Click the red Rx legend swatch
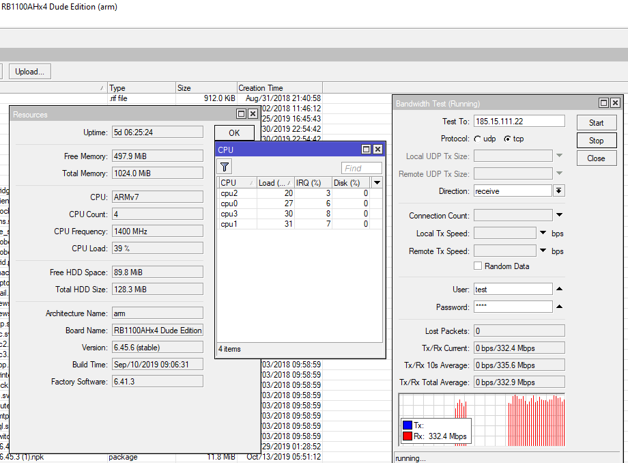 click(x=408, y=436)
